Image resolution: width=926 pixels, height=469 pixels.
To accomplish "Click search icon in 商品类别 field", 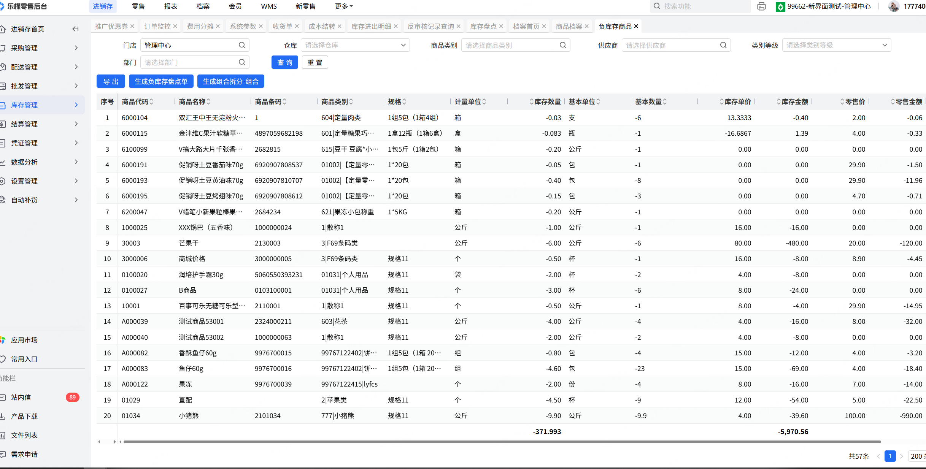I will (x=563, y=45).
